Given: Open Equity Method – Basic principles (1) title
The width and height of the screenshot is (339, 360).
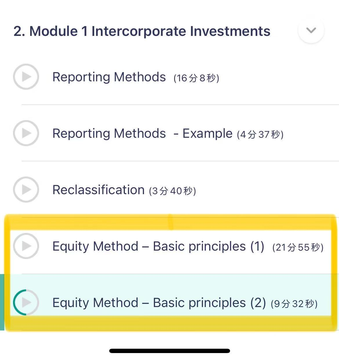Looking at the screenshot, I should [158, 247].
